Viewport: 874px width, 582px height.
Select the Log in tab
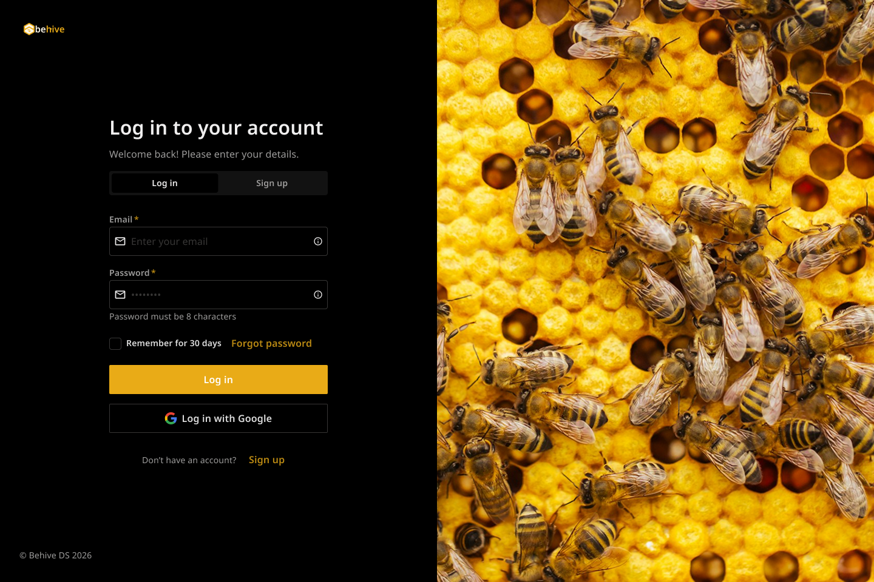[164, 182]
